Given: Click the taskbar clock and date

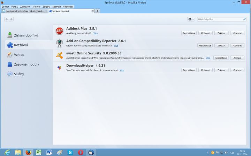Looking at the screenshot, I should click(x=242, y=153).
